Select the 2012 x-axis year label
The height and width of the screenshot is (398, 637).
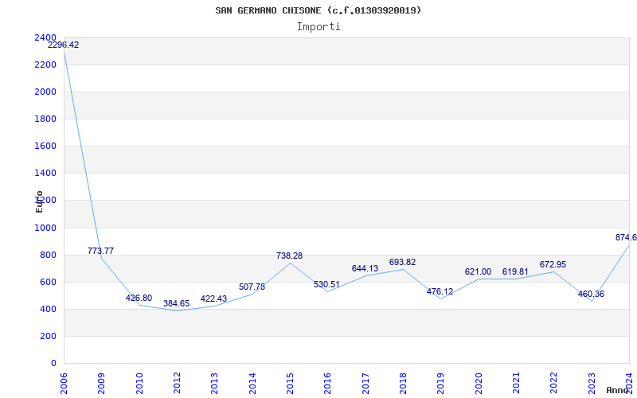click(177, 383)
